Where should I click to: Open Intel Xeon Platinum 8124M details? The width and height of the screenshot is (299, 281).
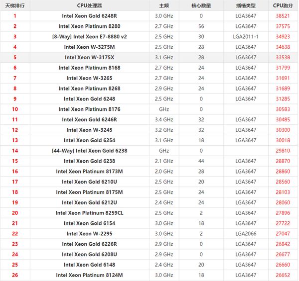pyautogui.click(x=89, y=275)
